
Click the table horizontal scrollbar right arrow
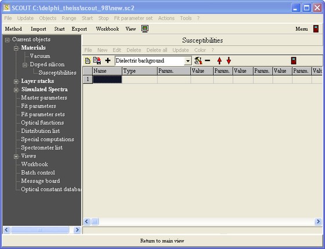click(318, 221)
